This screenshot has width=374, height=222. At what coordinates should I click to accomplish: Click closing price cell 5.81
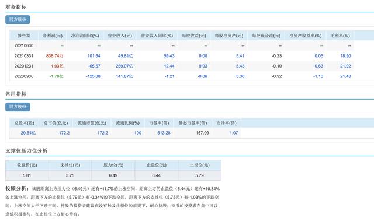pyautogui.click(x=27, y=175)
